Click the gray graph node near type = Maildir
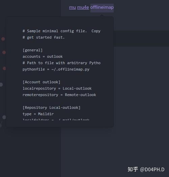169x177 pixels. (x=4, y=117)
